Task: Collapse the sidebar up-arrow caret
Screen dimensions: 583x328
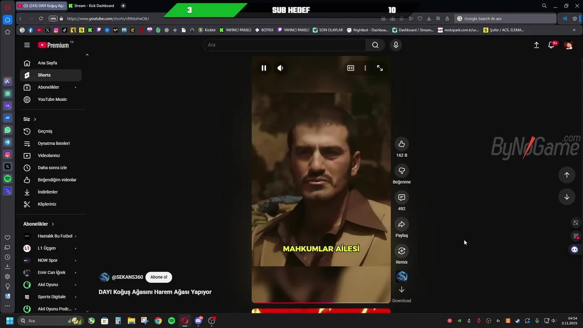Action: (x=87, y=55)
